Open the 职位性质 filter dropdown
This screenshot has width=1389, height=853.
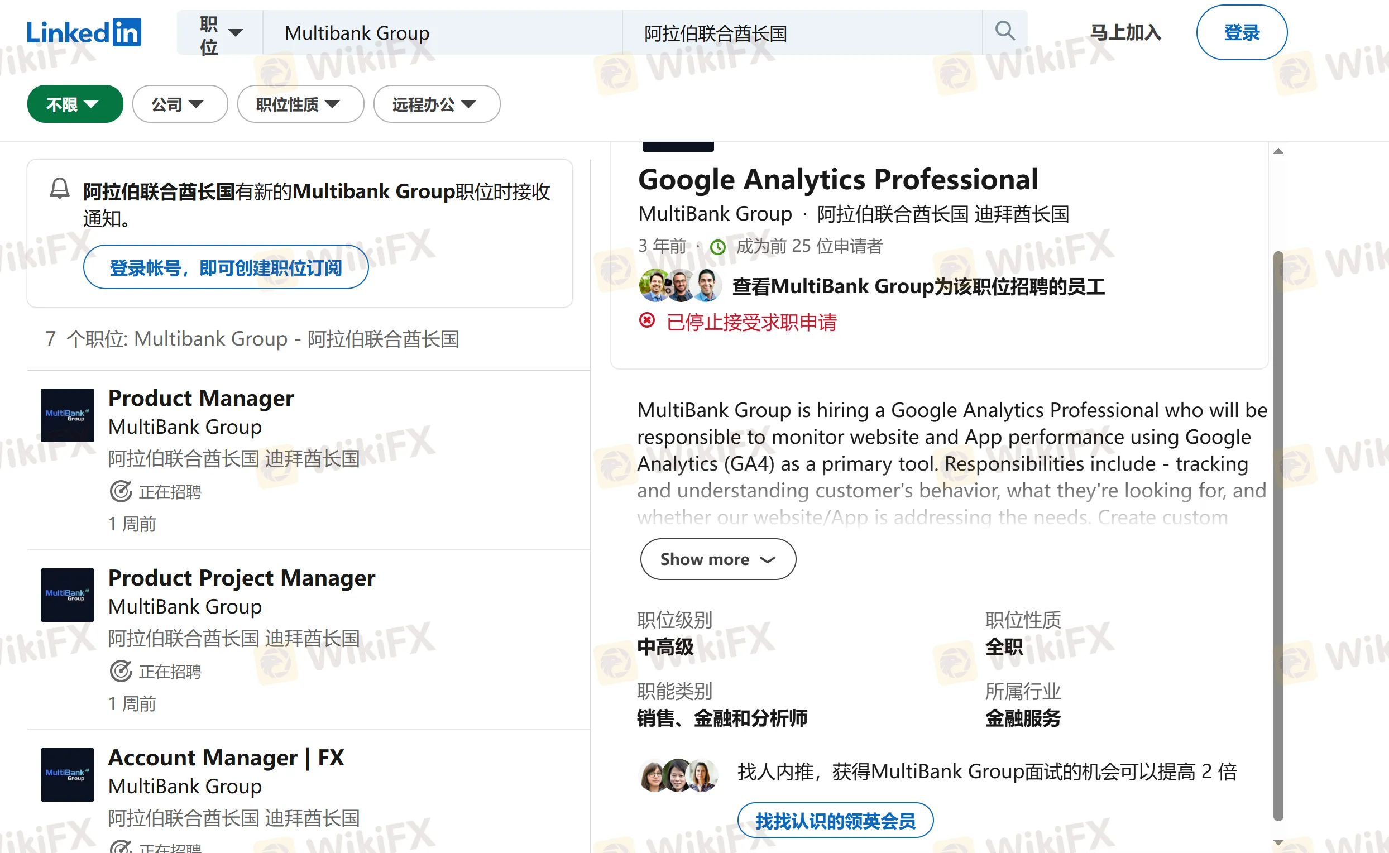tap(301, 104)
